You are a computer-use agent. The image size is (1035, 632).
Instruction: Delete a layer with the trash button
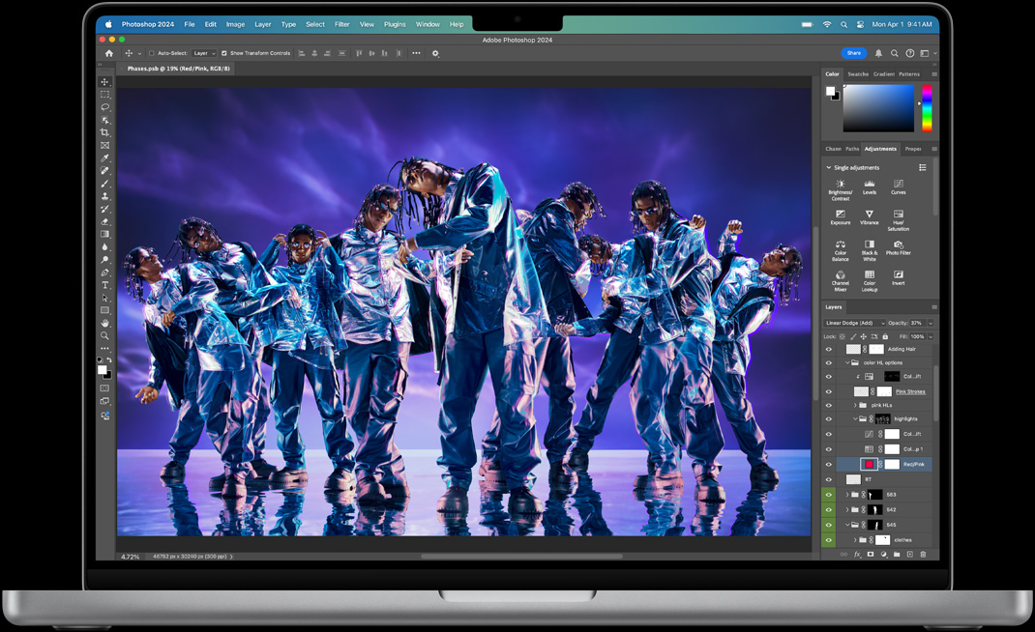[925, 555]
